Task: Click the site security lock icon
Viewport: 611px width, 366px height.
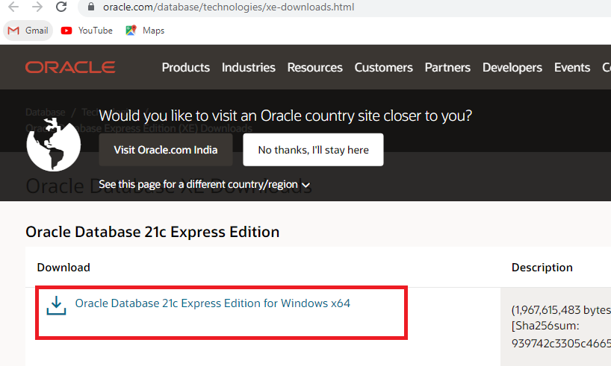Action: point(92,7)
